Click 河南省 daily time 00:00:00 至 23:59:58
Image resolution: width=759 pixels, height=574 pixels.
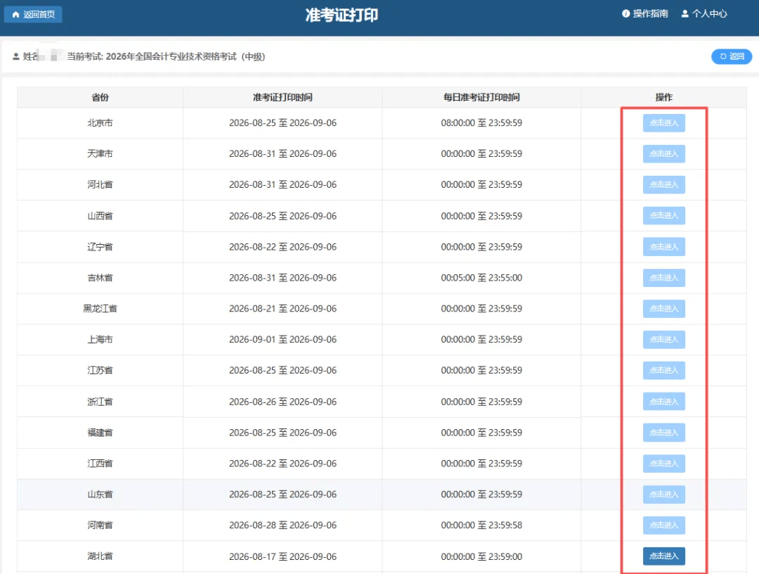coord(481,525)
